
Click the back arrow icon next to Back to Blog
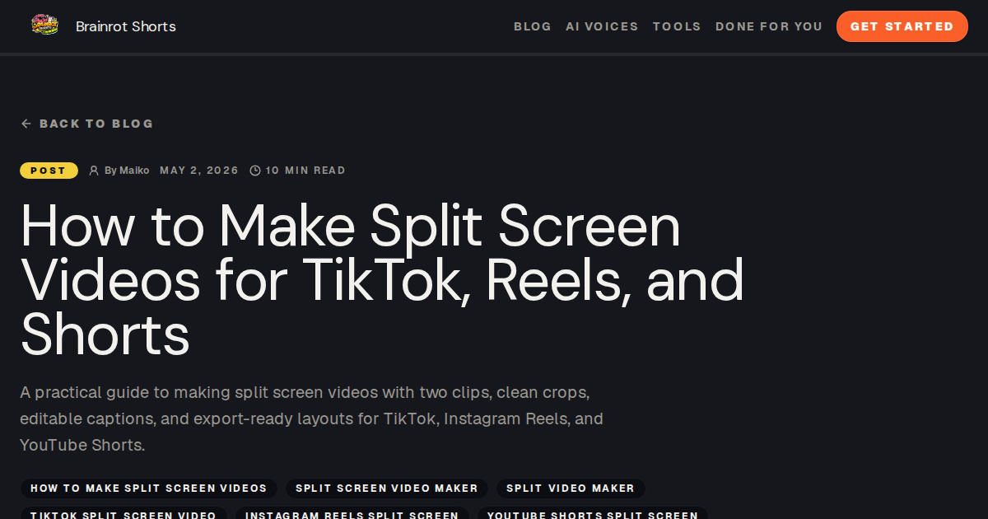(26, 124)
